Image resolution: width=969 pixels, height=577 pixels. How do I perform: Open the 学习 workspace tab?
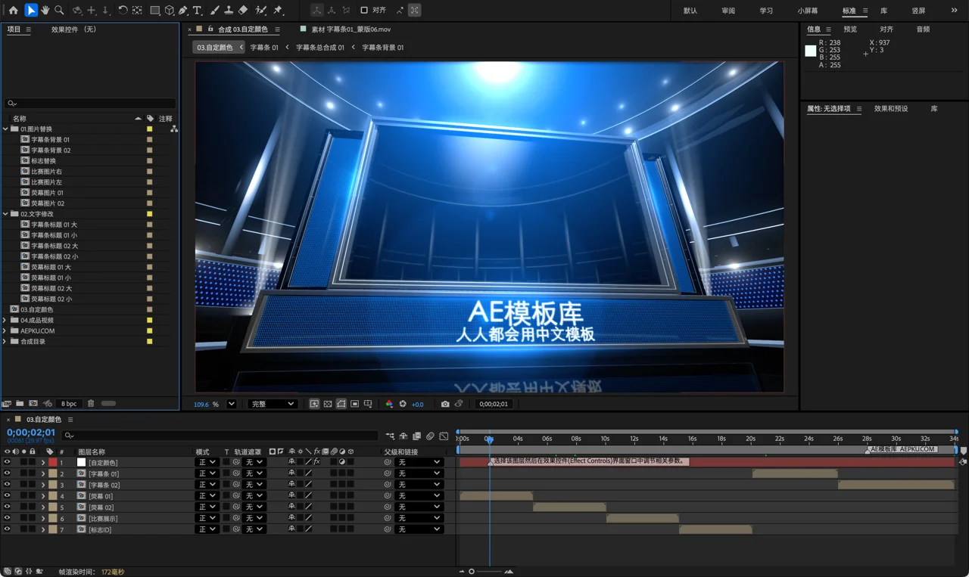[766, 11]
